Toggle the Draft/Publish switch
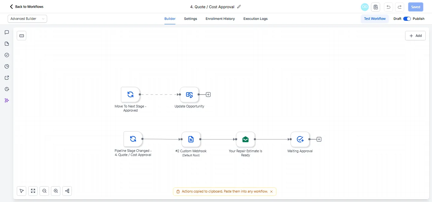The width and height of the screenshot is (432, 202). 407,19
